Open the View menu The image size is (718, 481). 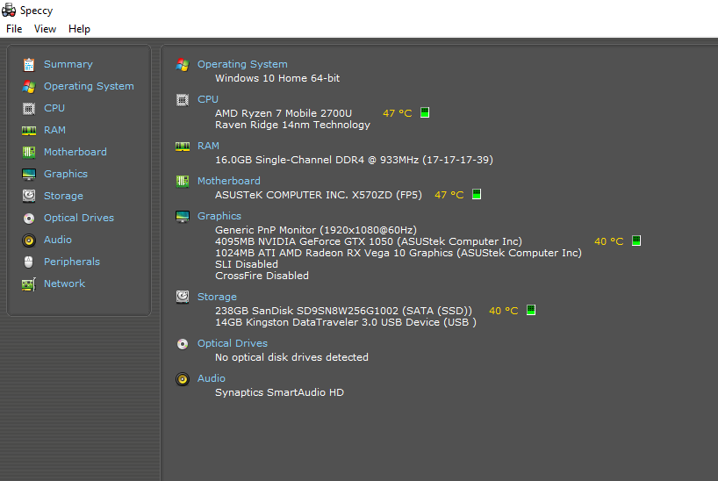pos(45,29)
